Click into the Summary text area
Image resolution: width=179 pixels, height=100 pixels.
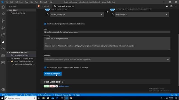[107, 43]
